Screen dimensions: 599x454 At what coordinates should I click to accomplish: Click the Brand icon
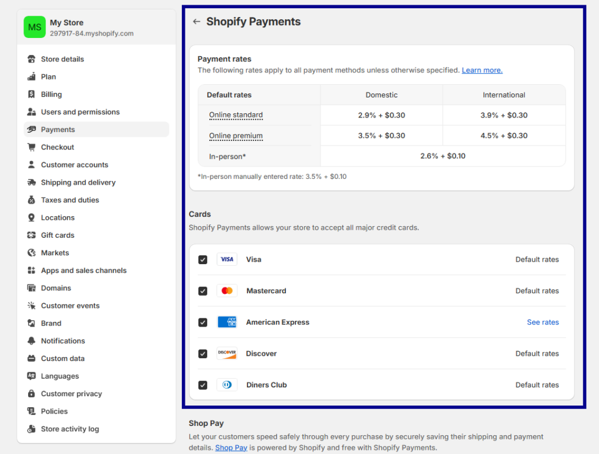(32, 323)
